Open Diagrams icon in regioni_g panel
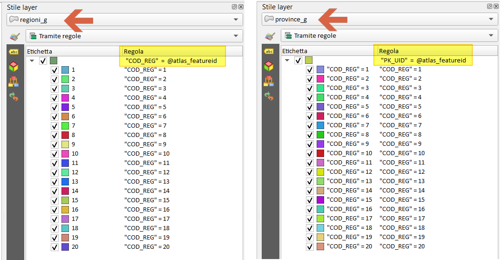This screenshot has height=260, width=502. [x=14, y=81]
